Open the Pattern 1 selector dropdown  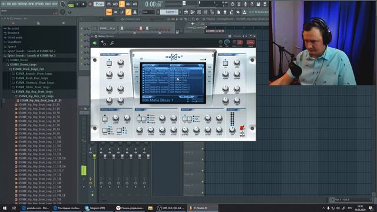pyautogui.click(x=170, y=12)
